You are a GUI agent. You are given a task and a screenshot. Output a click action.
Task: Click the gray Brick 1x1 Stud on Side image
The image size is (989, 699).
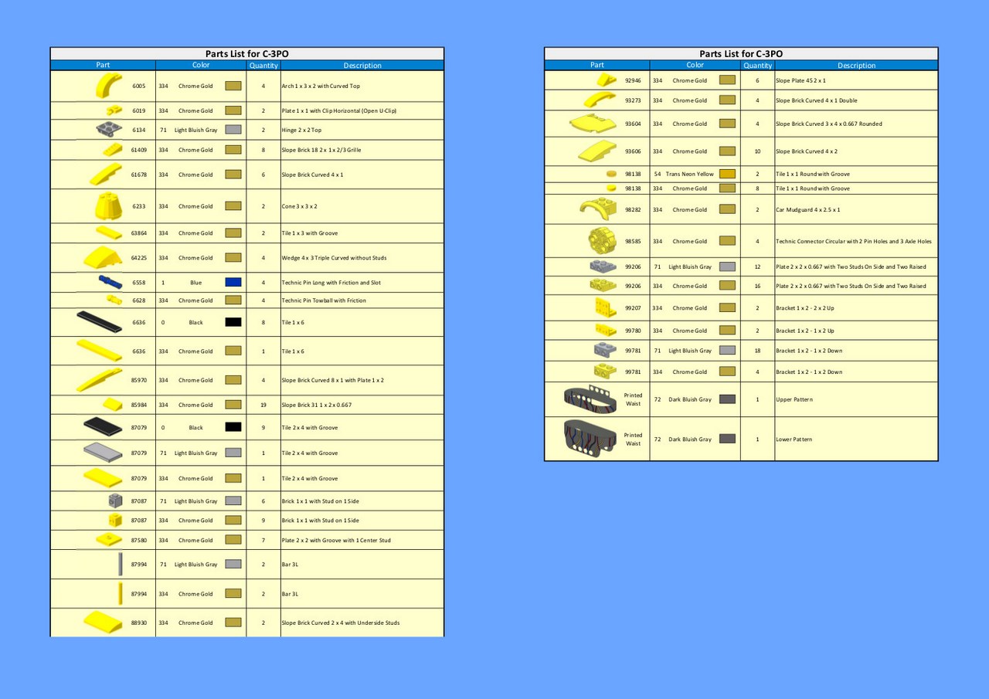[115, 500]
